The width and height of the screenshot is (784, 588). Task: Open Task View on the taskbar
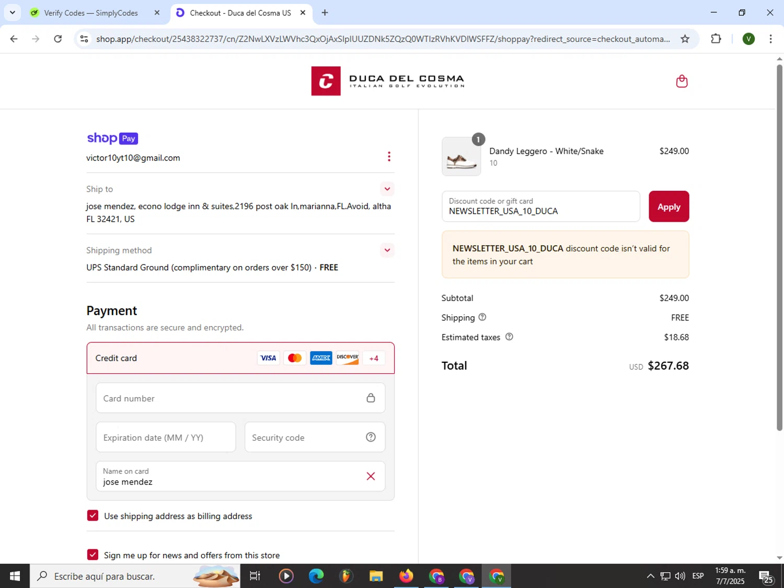(x=255, y=576)
